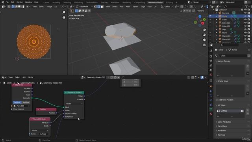252x142 pixels.
Task: Open viewport Options dropdown
Action: click(202, 11)
